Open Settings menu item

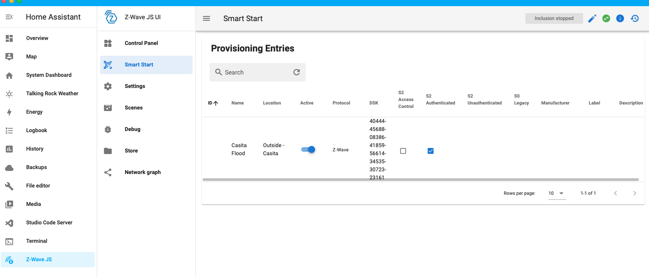146,86
